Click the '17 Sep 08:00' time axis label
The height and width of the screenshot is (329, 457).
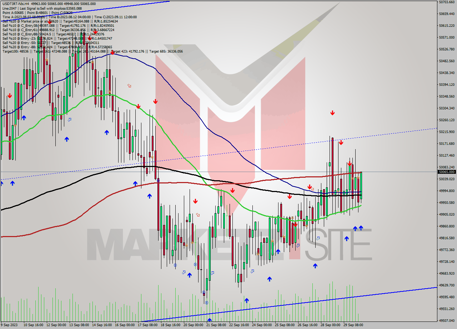point(147,325)
